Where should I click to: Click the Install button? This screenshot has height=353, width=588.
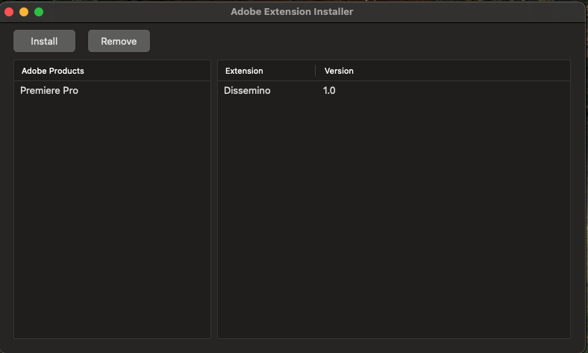(x=44, y=41)
